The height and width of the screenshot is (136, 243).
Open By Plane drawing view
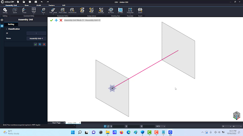point(111,11)
